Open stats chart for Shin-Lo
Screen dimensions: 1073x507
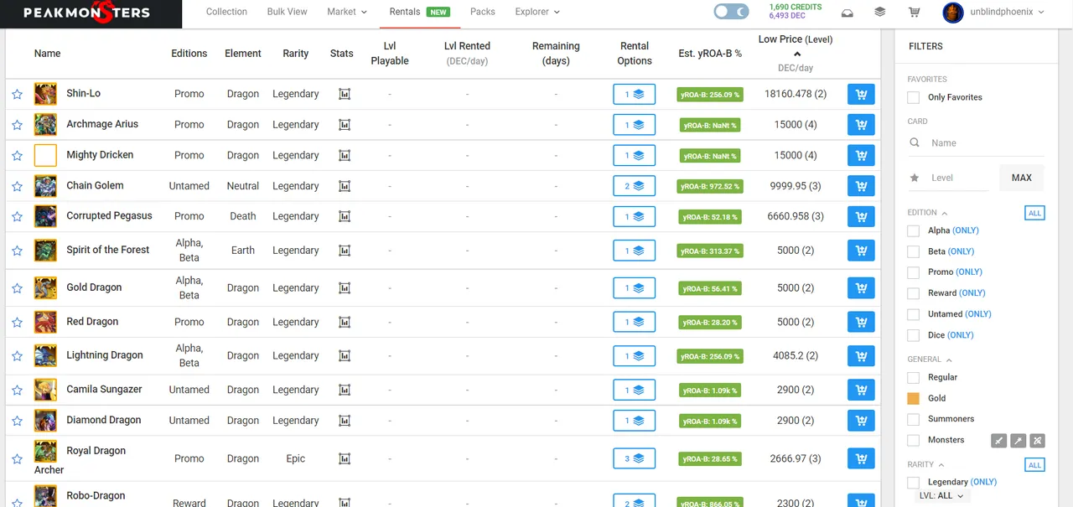click(x=344, y=94)
